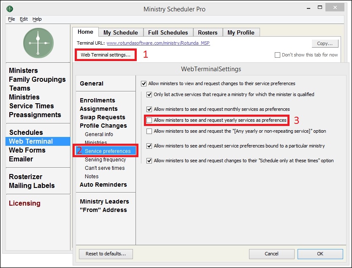352x268 pixels.
Task: Click the Ministry Scheduler Pro title bar icon
Action: click(x=10, y=9)
